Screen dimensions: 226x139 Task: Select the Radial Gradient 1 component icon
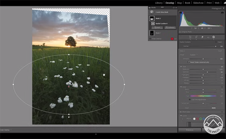(x=153, y=23)
